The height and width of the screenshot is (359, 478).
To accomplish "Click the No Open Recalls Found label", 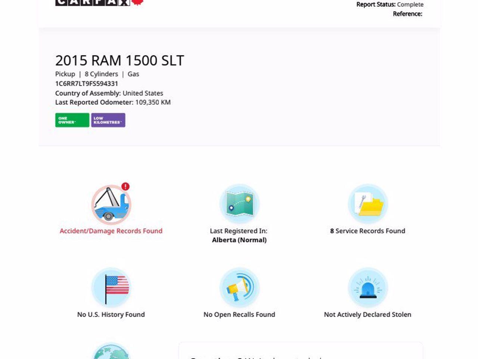I will 239,314.
